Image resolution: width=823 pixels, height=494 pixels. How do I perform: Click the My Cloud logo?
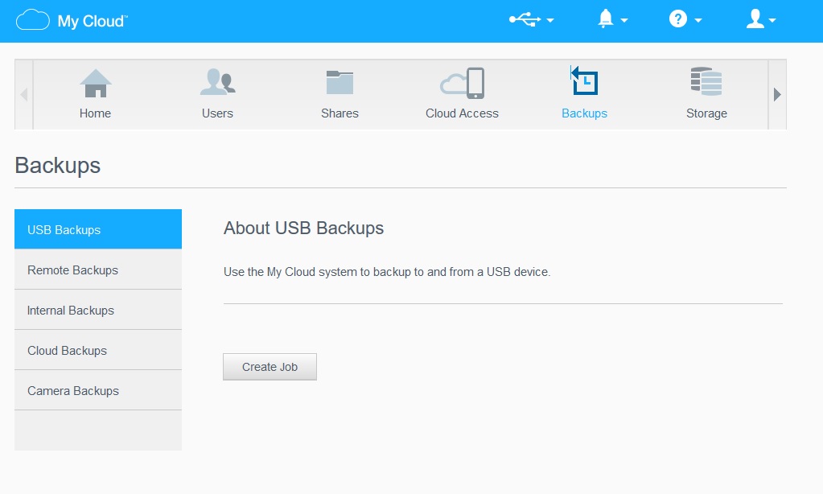tap(72, 20)
